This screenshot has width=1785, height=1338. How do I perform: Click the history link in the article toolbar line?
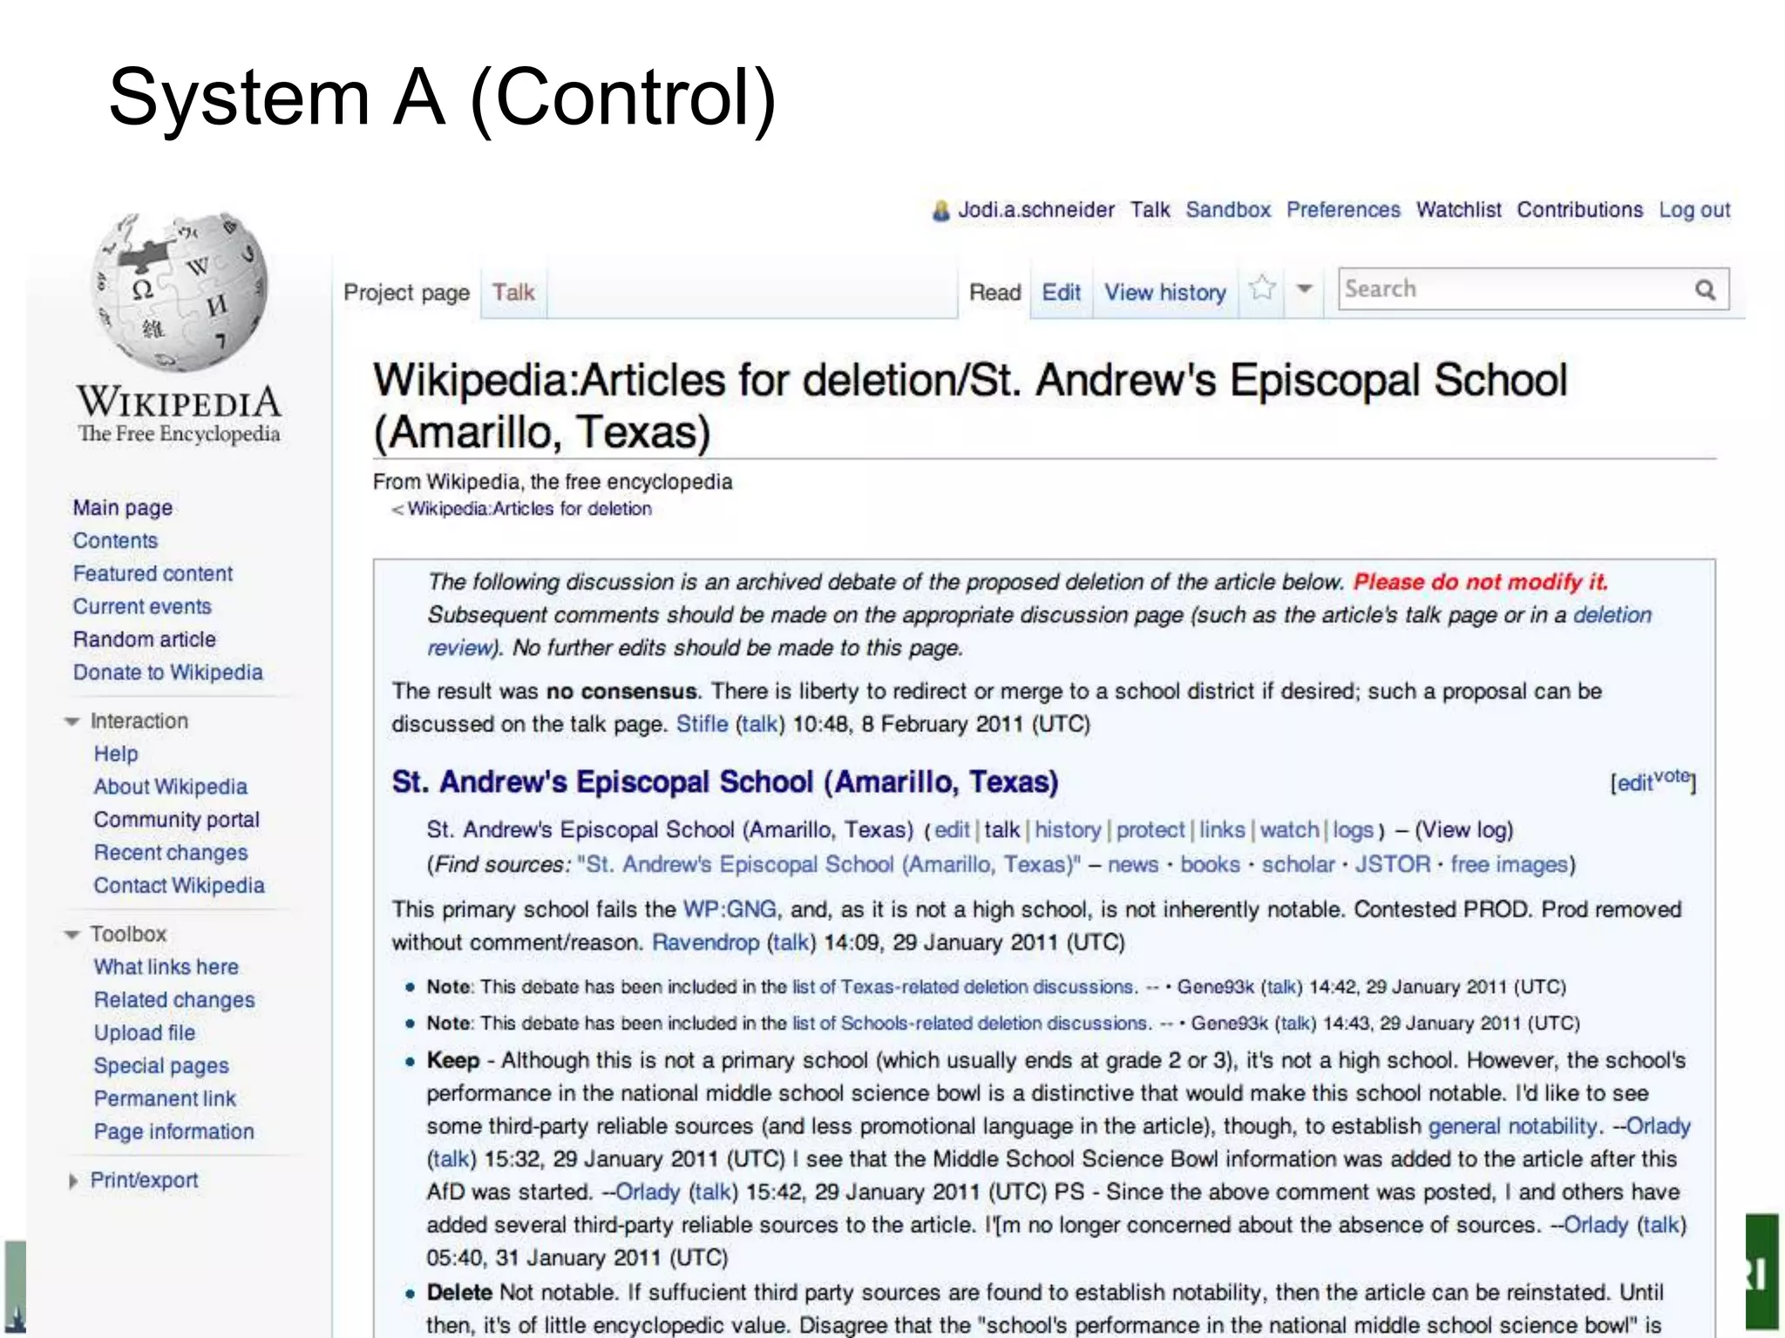(1068, 830)
